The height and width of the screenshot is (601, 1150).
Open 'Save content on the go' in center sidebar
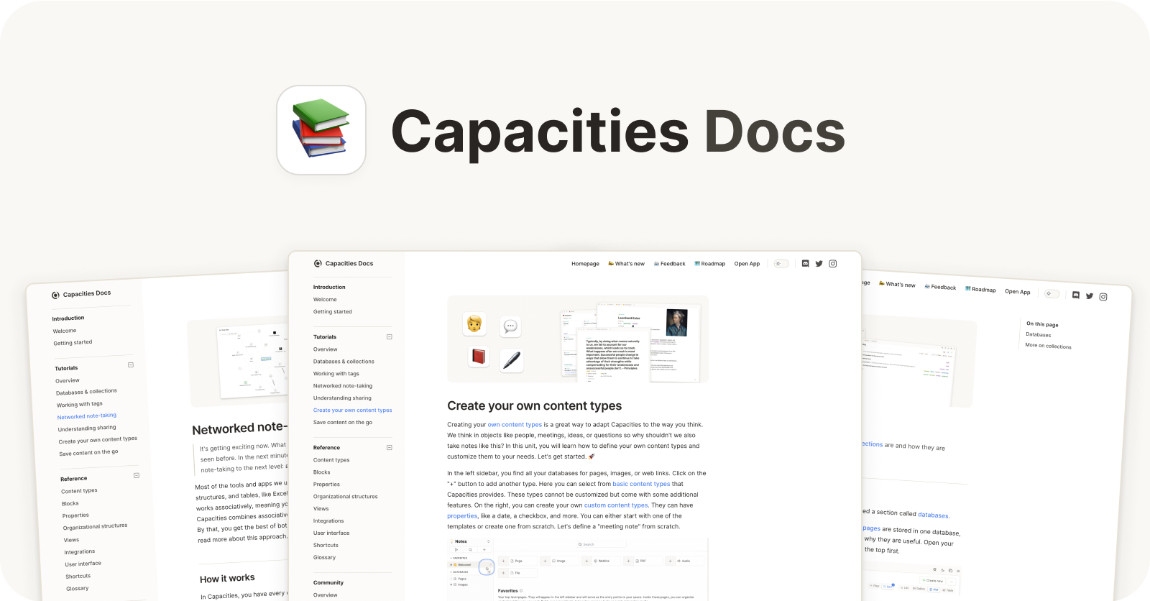(343, 423)
